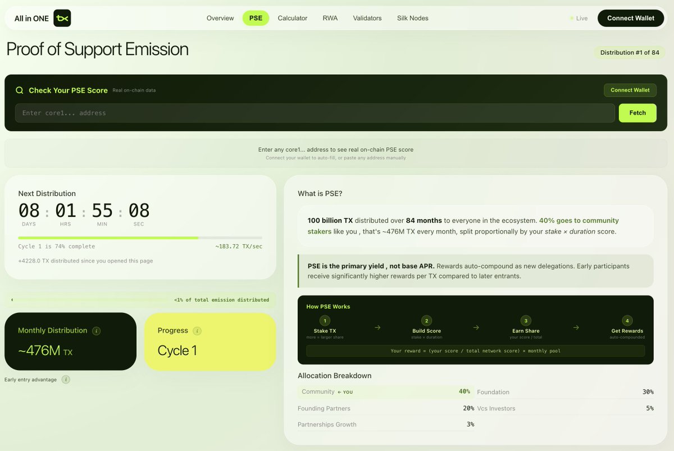Viewport: 674px width, 451px height.
Task: Focus the core1 address input field
Action: point(315,113)
